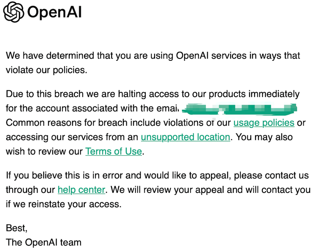Viewport: 316px width, 248px height.
Task: Click the OpenAI knot logo icon
Action: (14, 12)
